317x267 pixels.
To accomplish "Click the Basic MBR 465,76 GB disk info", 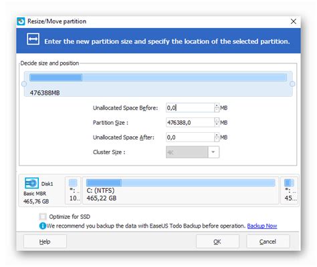I will 35,198.
